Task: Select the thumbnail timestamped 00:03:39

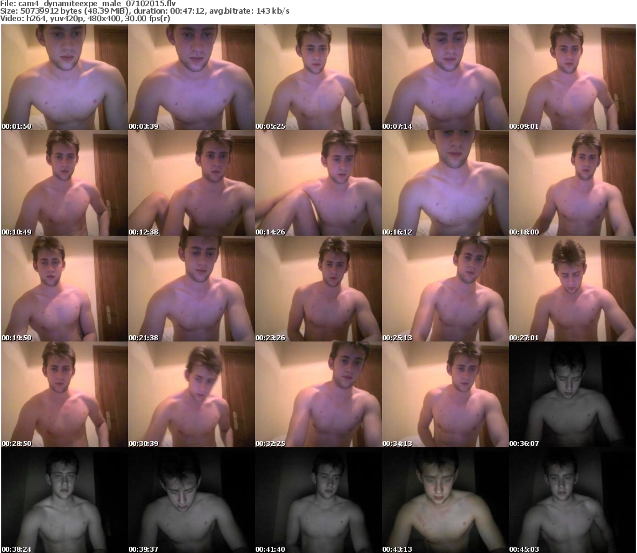Action: 192,77
